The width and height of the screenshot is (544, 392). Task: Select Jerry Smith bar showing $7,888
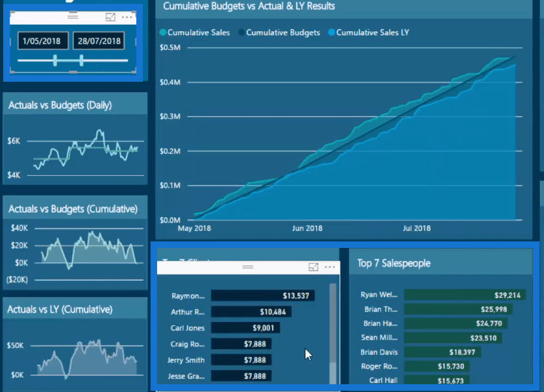coord(241,360)
